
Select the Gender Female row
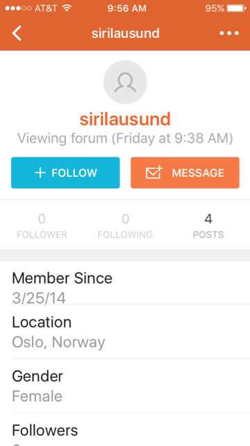[x=125, y=385]
